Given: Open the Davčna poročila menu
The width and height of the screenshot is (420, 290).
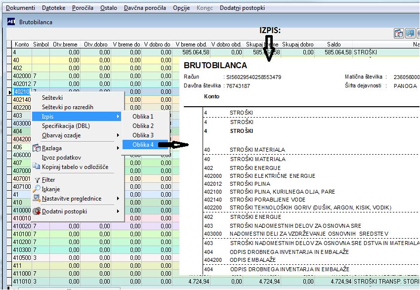Looking at the screenshot, I should (145, 8).
